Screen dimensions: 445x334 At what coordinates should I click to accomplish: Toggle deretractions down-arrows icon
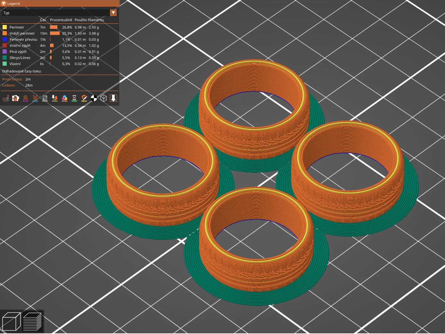pos(35,98)
